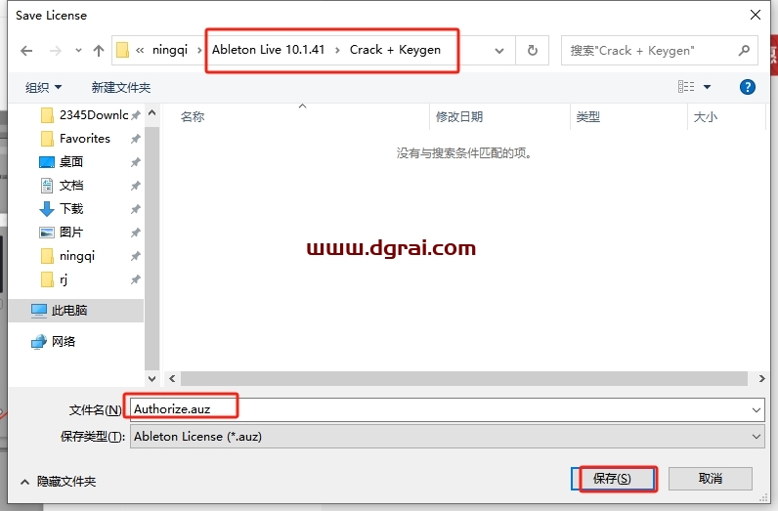This screenshot has height=511, width=778.
Task: Click pin icon next to 下载
Action: point(136,209)
